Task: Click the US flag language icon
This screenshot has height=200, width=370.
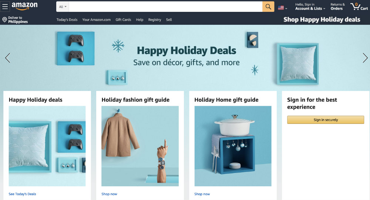Action: pyautogui.click(x=281, y=8)
